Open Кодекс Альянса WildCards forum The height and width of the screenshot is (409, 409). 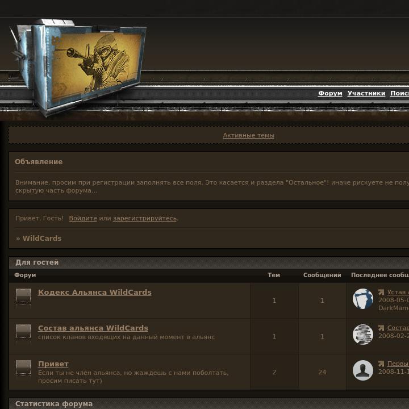tap(95, 292)
